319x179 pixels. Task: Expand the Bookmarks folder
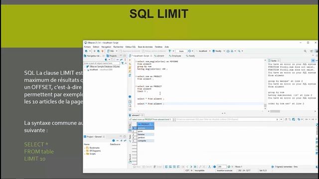click(85, 148)
